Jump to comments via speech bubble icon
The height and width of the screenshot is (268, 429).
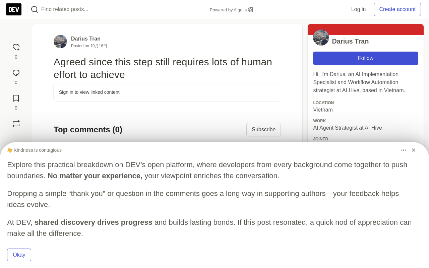[16, 73]
